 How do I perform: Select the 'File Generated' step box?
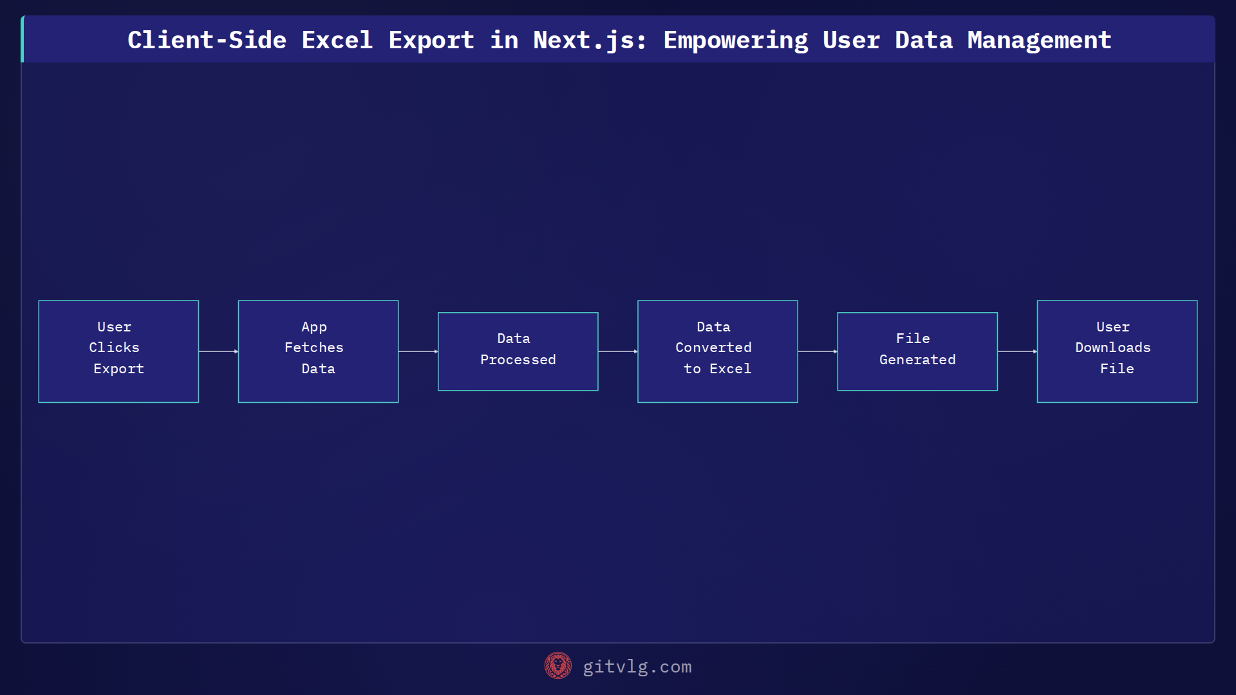[x=917, y=351]
